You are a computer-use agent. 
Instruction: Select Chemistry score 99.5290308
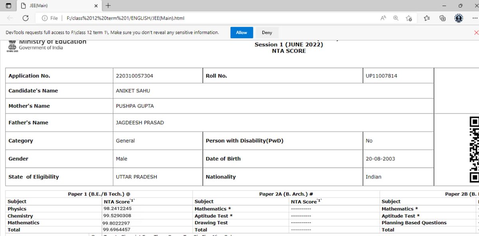117,216
